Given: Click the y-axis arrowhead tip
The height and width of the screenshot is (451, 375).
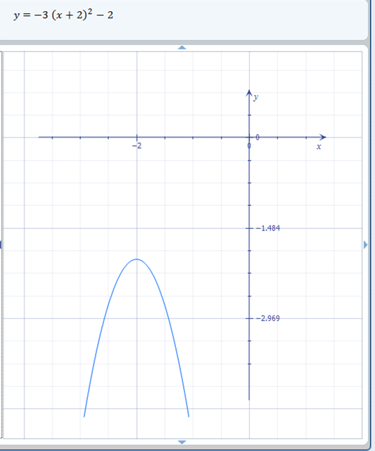Looking at the screenshot, I should click(249, 91).
